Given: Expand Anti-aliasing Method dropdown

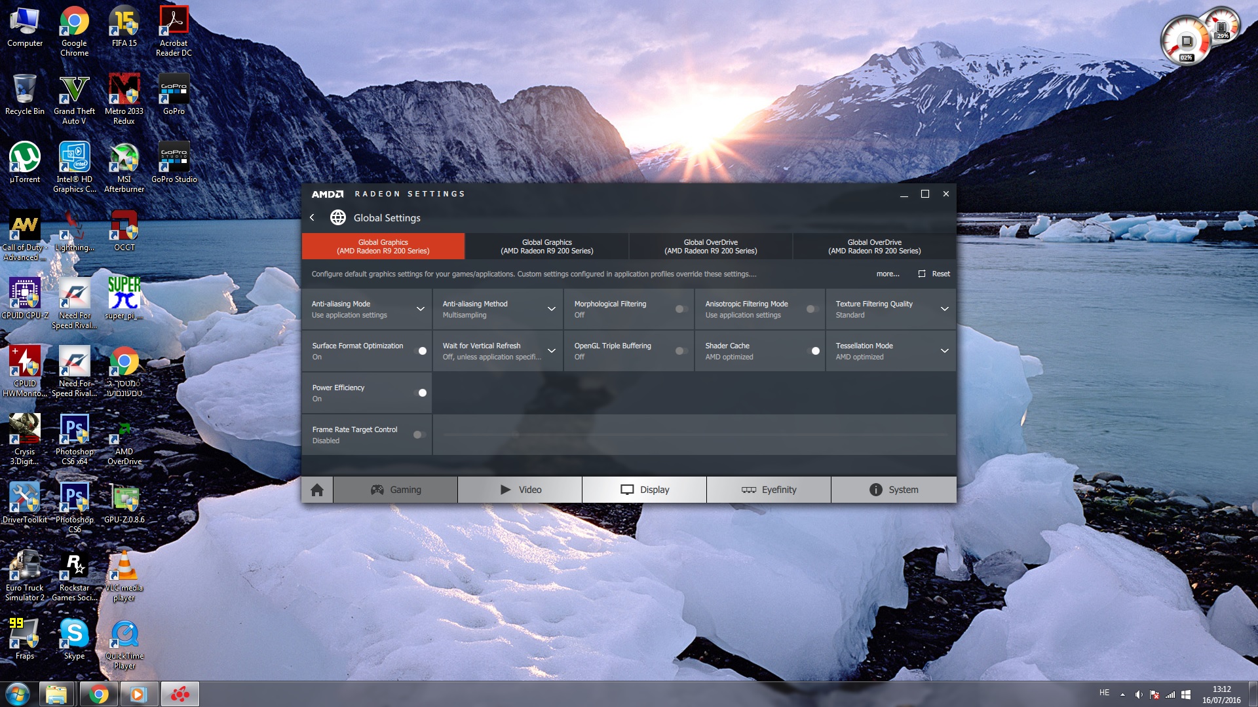Looking at the screenshot, I should click(552, 309).
